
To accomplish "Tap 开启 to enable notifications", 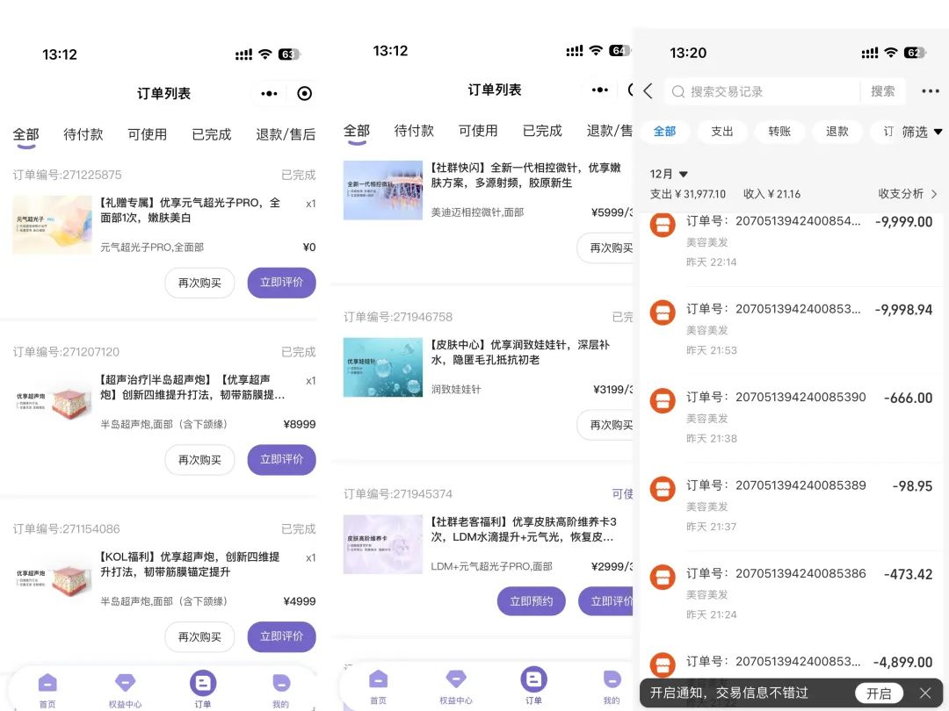I will tap(879, 693).
